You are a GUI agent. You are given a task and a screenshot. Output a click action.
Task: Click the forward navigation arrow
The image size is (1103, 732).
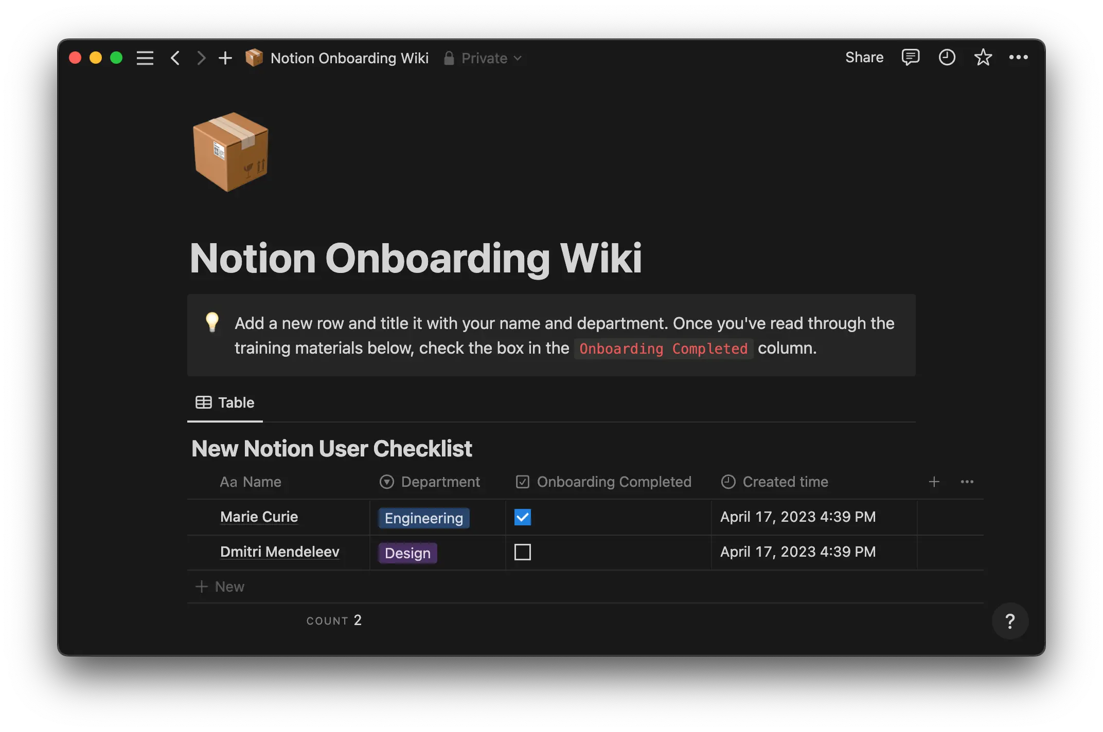(201, 58)
